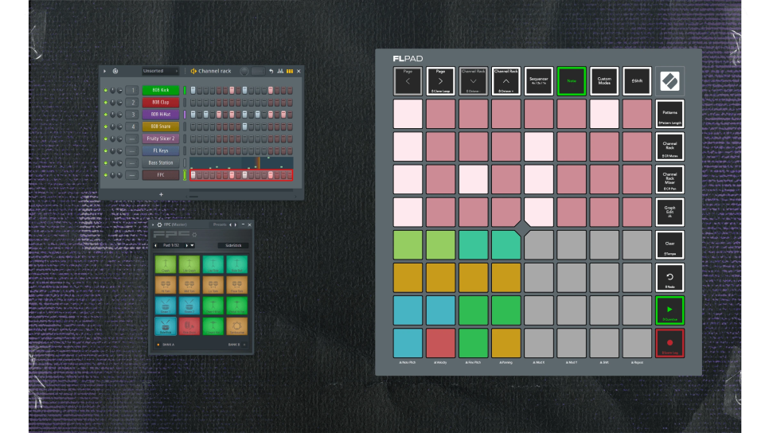The width and height of the screenshot is (769, 433).
Task: Click FLPAD Page left arrow button
Action: point(408,81)
